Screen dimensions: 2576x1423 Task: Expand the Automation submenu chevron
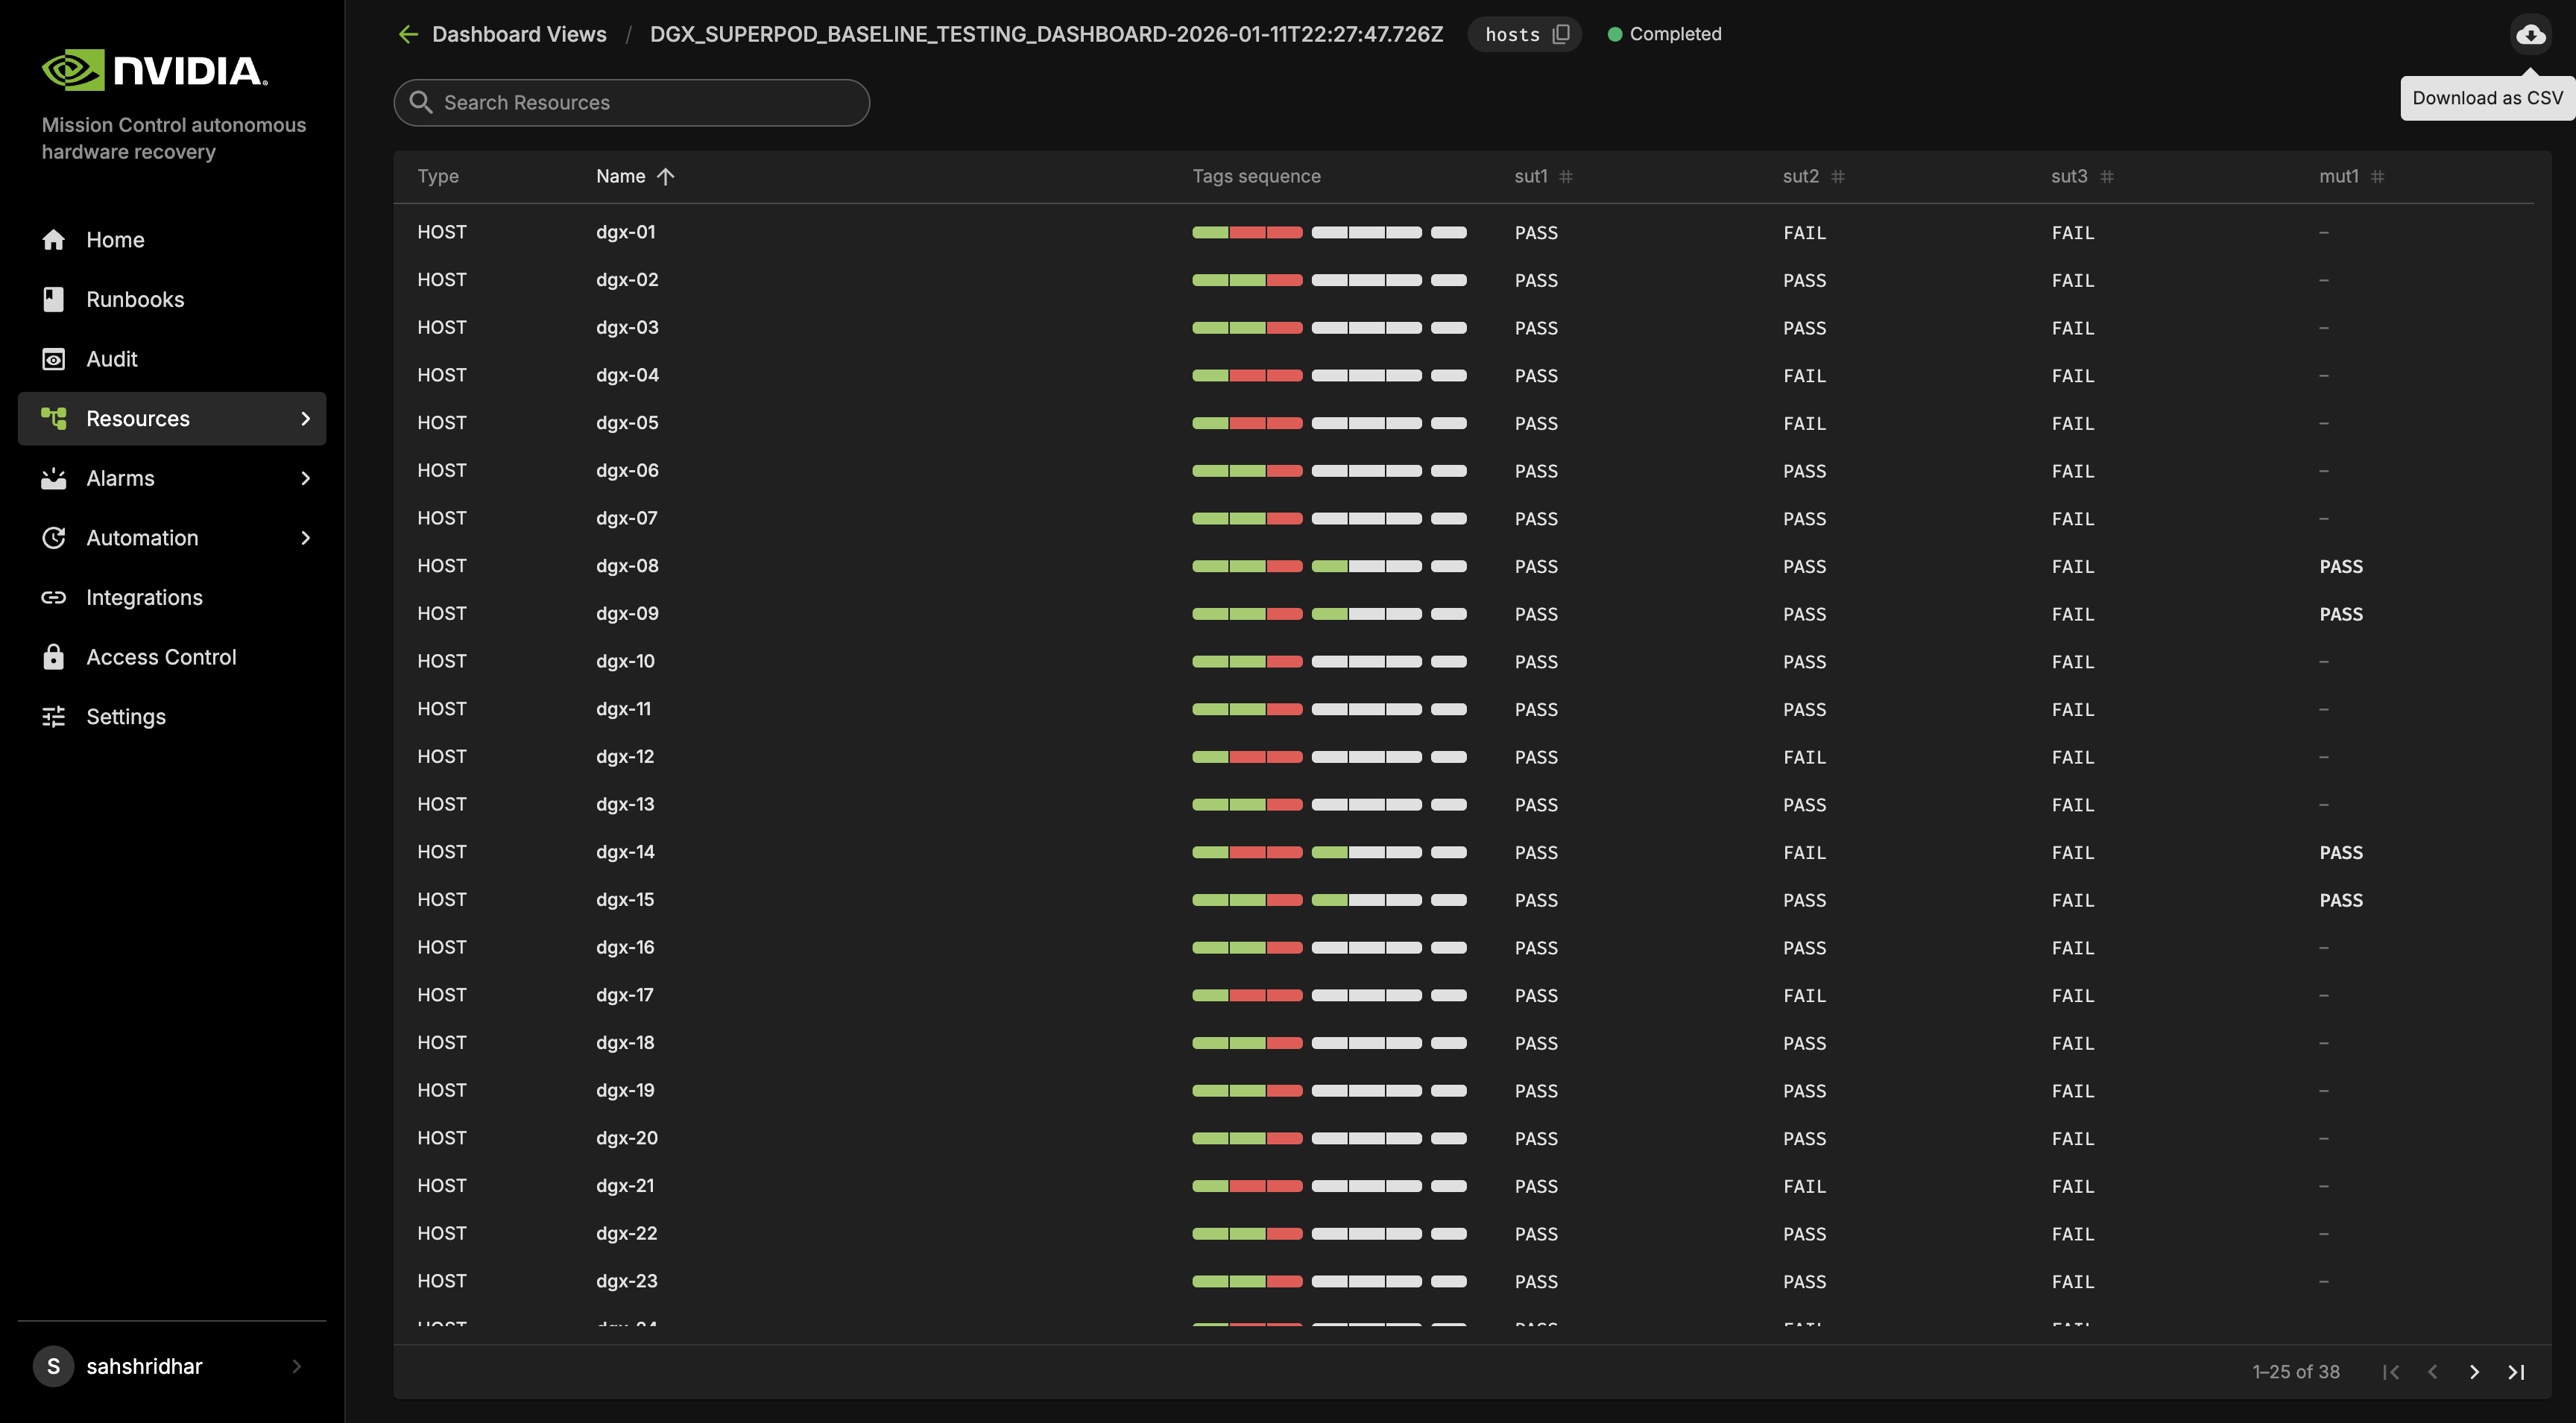[x=305, y=538]
